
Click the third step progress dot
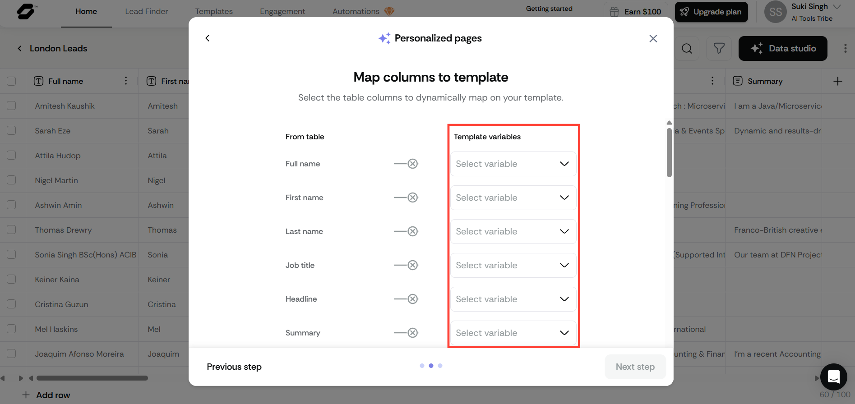[x=440, y=366]
